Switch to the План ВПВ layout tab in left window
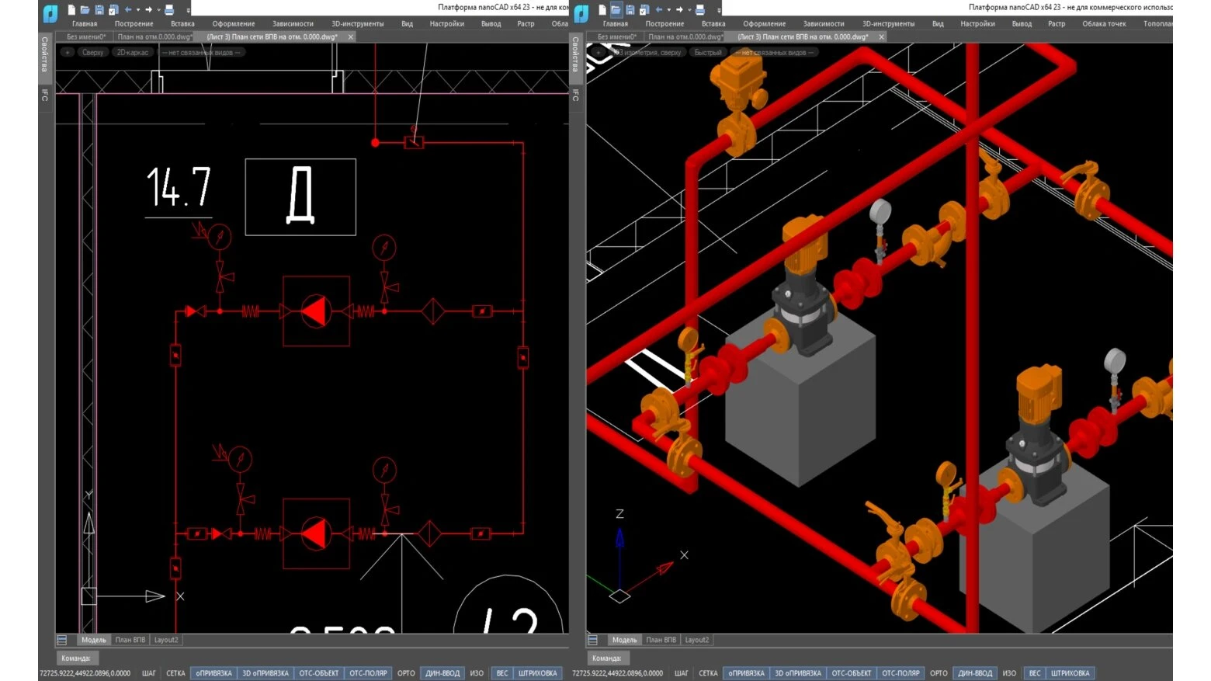Image resolution: width=1211 pixels, height=681 pixels. pyautogui.click(x=130, y=640)
